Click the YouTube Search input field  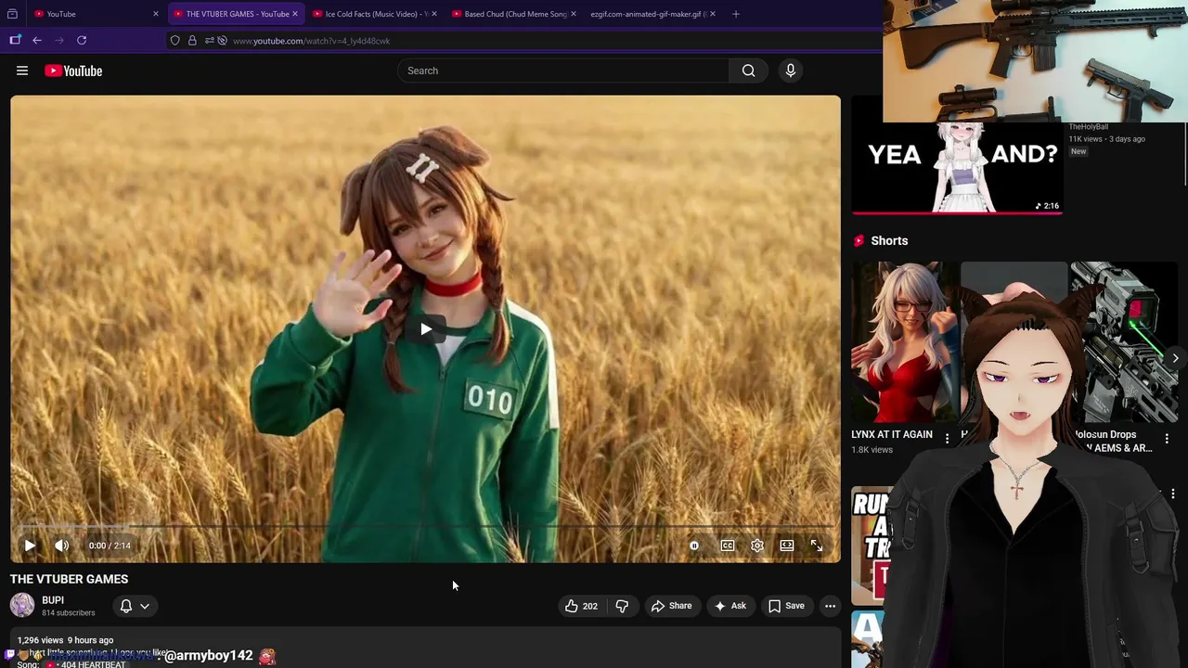[x=563, y=71]
